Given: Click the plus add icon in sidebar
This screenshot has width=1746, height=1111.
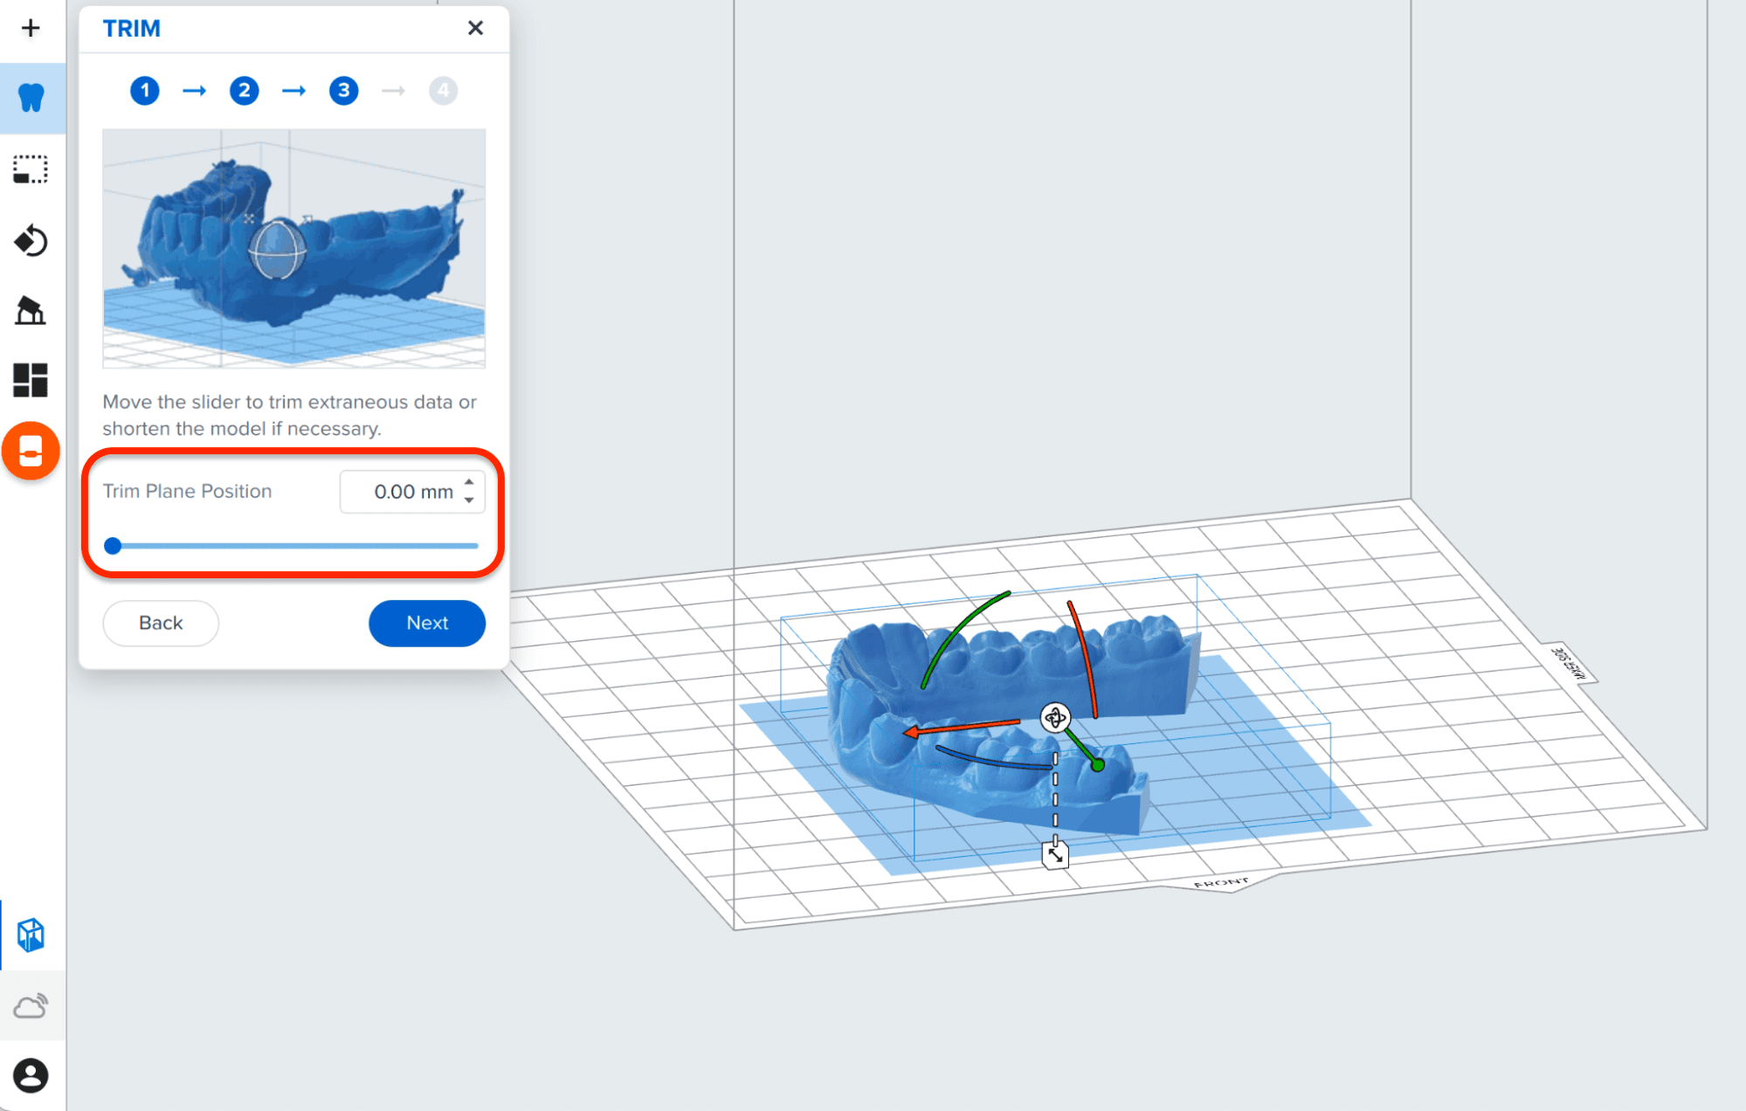Looking at the screenshot, I should tap(31, 28).
